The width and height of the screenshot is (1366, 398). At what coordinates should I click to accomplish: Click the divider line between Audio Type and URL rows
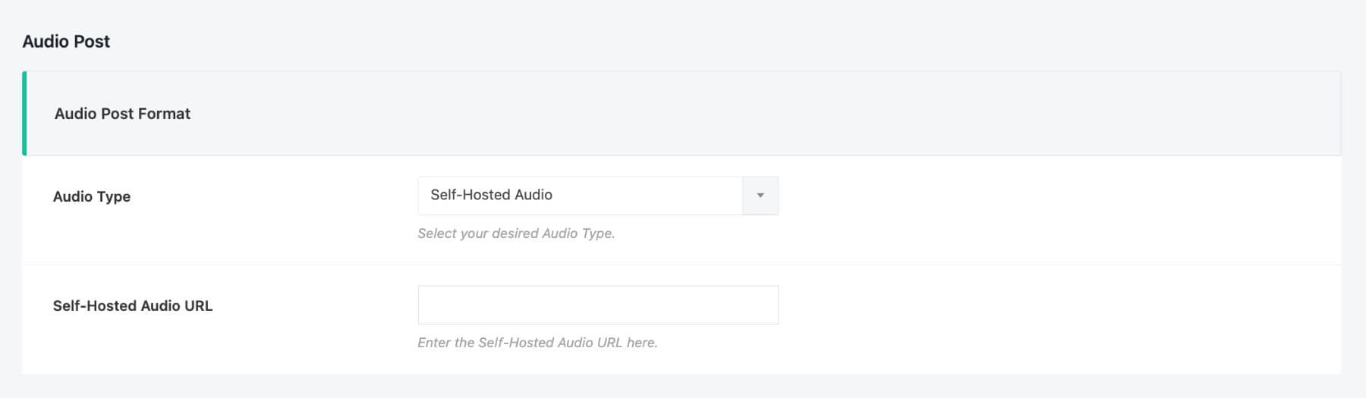pyautogui.click(x=681, y=265)
